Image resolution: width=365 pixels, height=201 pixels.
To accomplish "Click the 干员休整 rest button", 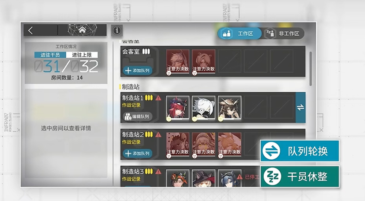I will pyautogui.click(x=300, y=177).
